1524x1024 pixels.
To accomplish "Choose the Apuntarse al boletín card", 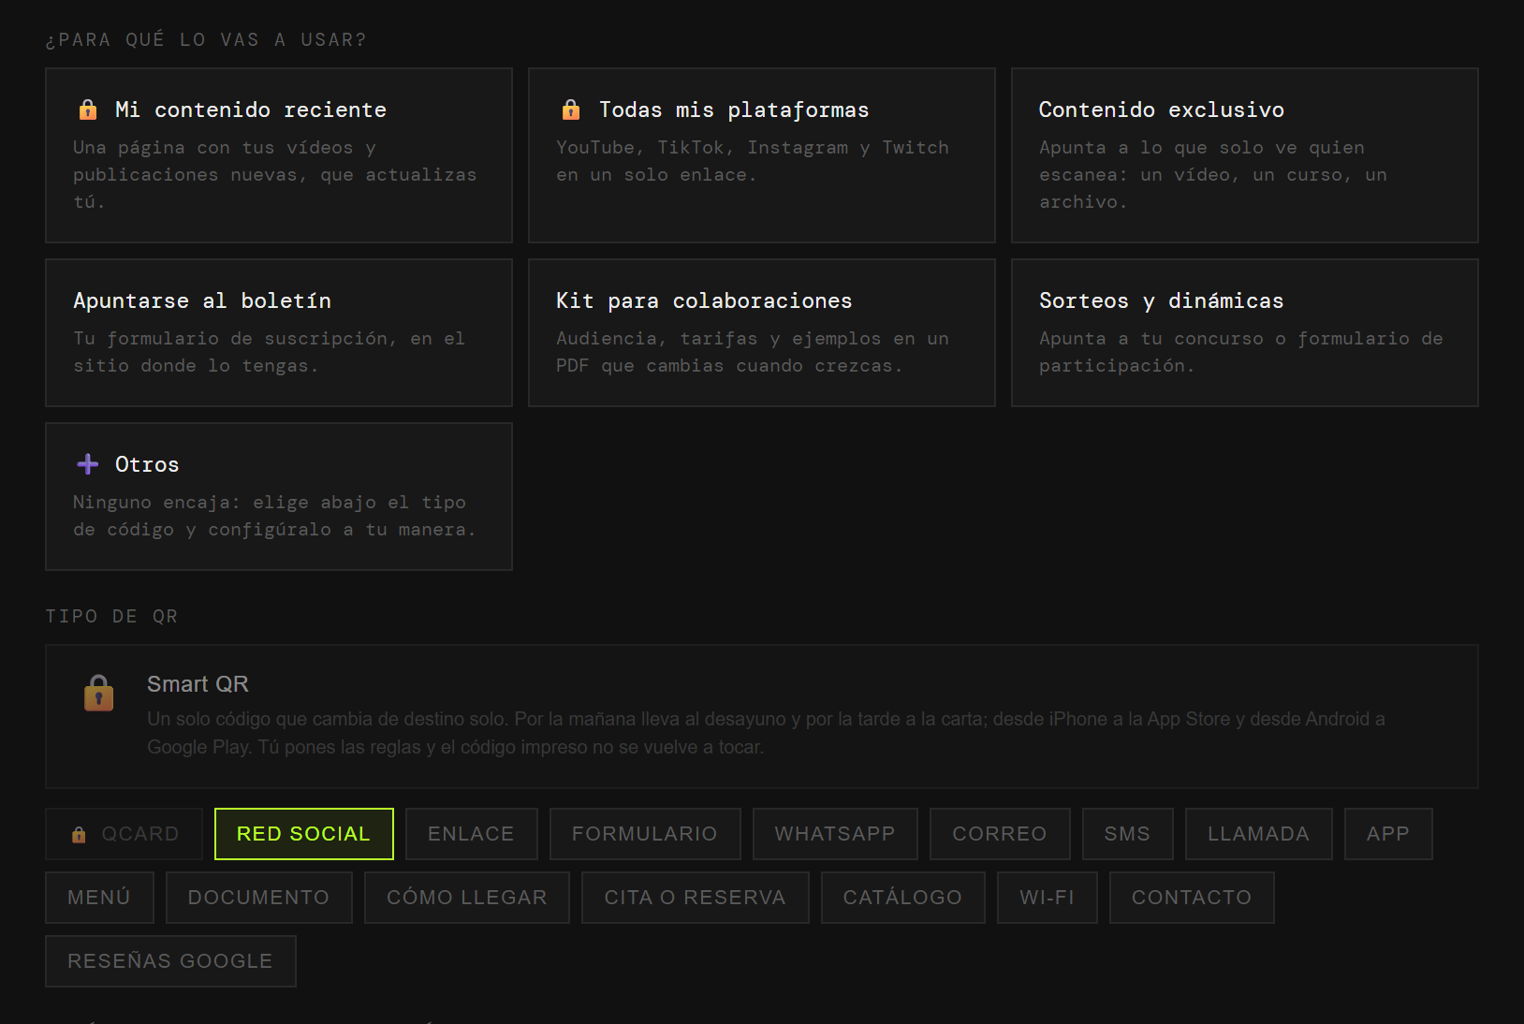I will pyautogui.click(x=279, y=333).
